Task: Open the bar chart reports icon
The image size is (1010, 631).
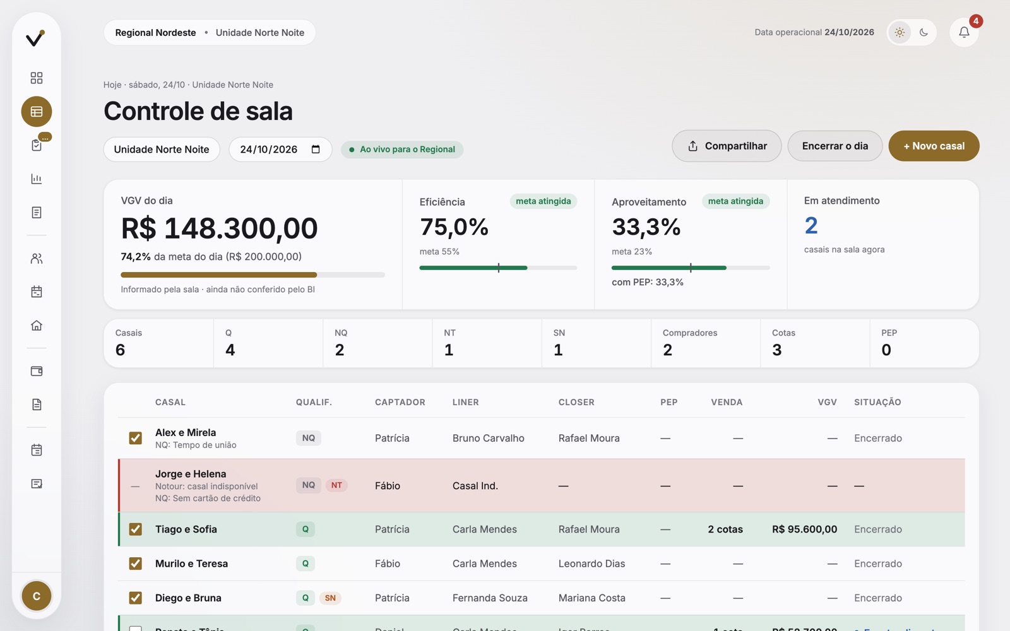Action: pyautogui.click(x=37, y=179)
